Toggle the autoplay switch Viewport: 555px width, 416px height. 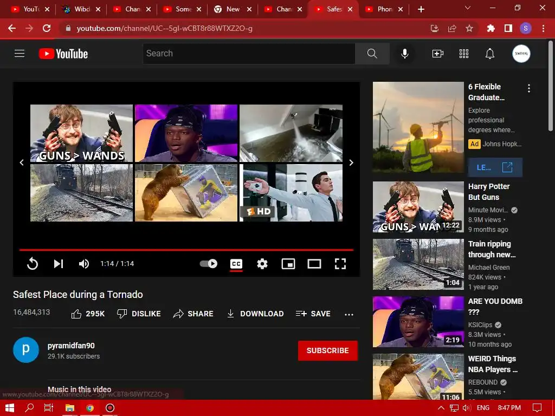(209, 264)
